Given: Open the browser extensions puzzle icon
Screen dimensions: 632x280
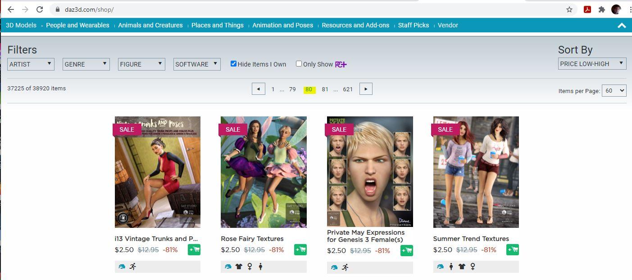Looking at the screenshot, I should [x=601, y=9].
